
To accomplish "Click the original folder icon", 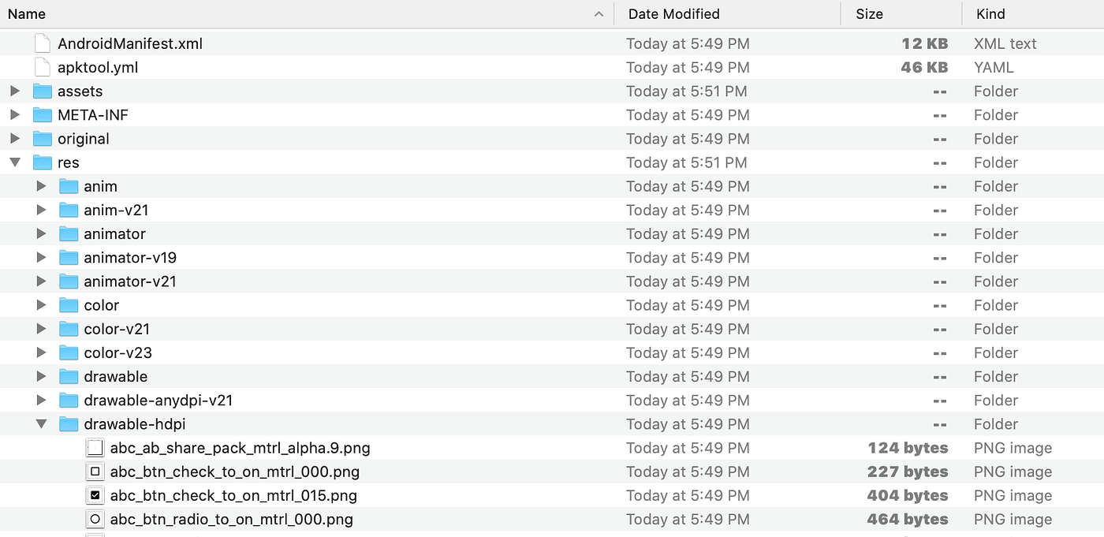I will tap(43, 139).
